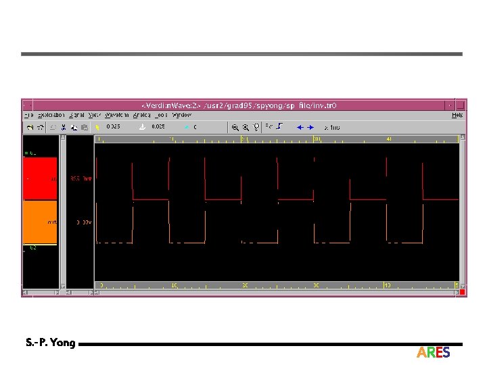This screenshot has height=365, width=487.
Task: Click the top time ruler at 41
Action: coord(389,139)
